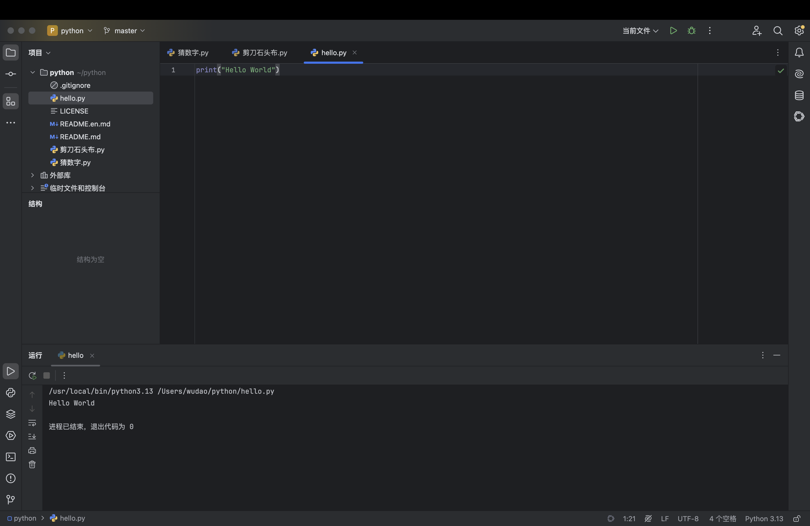The image size is (810, 526).
Task: Open the 当前文件 run configuration dropdown
Action: click(x=640, y=31)
